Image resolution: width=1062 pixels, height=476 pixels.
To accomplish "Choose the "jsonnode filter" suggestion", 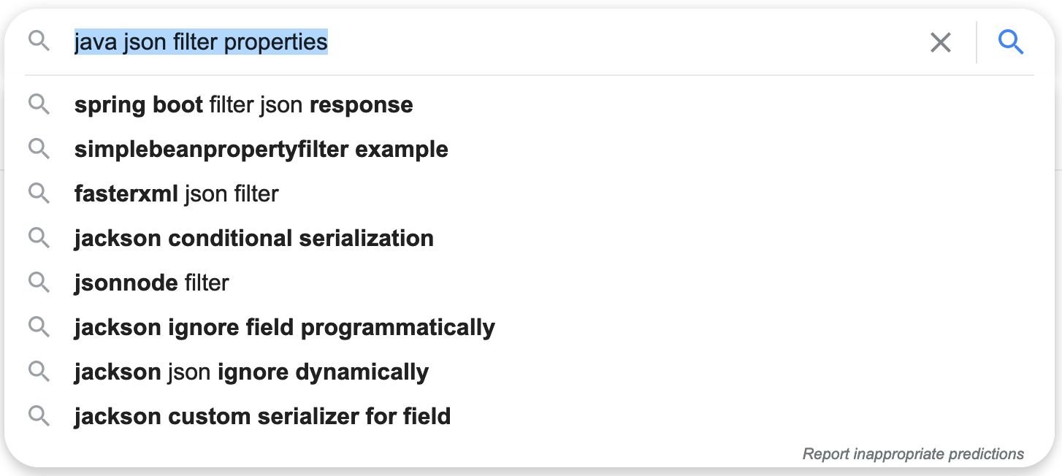I will tap(151, 283).
